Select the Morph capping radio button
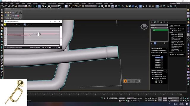The image size is (190, 106). [x=173, y=31]
